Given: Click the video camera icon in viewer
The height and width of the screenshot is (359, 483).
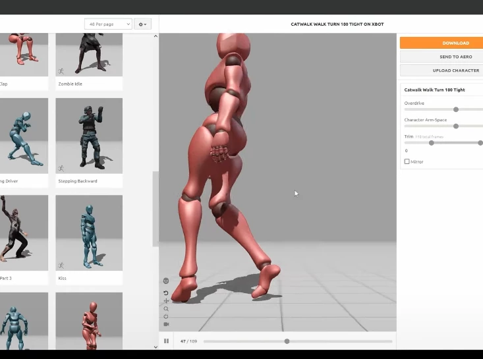Looking at the screenshot, I should click(166, 324).
